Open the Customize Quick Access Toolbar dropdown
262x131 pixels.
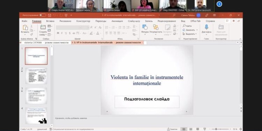tap(71, 15)
